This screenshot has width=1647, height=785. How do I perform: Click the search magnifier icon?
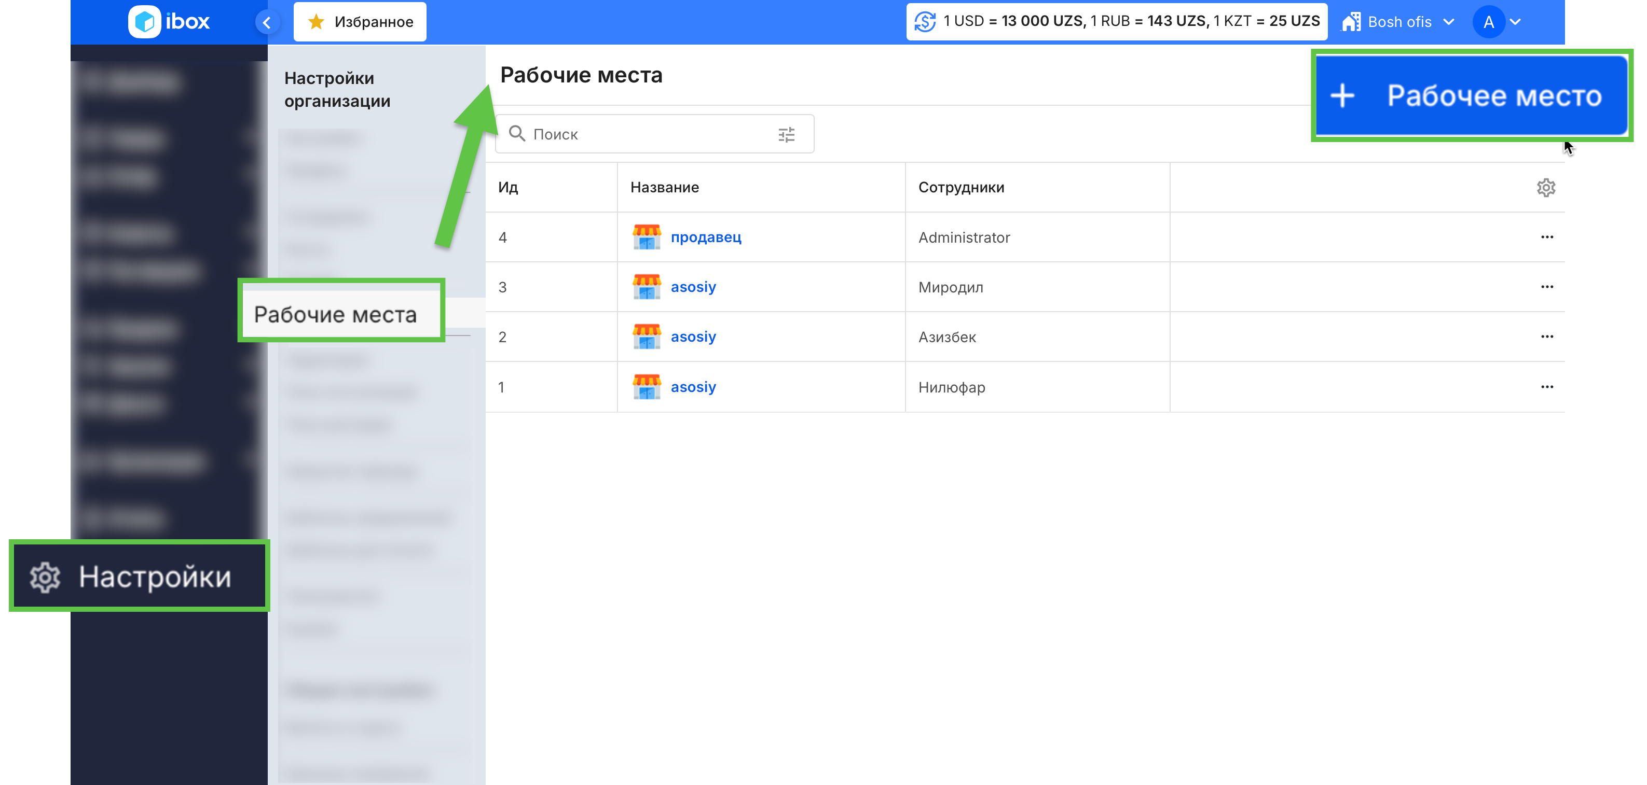coord(517,133)
